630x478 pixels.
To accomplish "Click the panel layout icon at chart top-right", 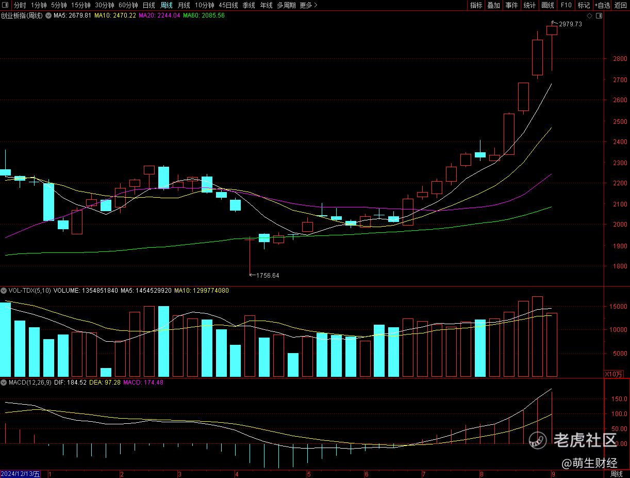I will [599, 16].
